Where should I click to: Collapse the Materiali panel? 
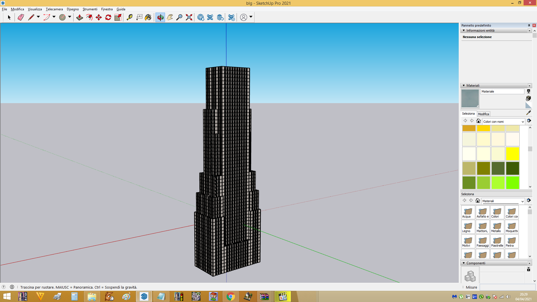(x=464, y=86)
